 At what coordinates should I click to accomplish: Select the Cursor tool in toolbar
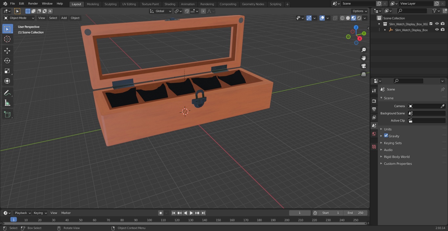(7, 39)
